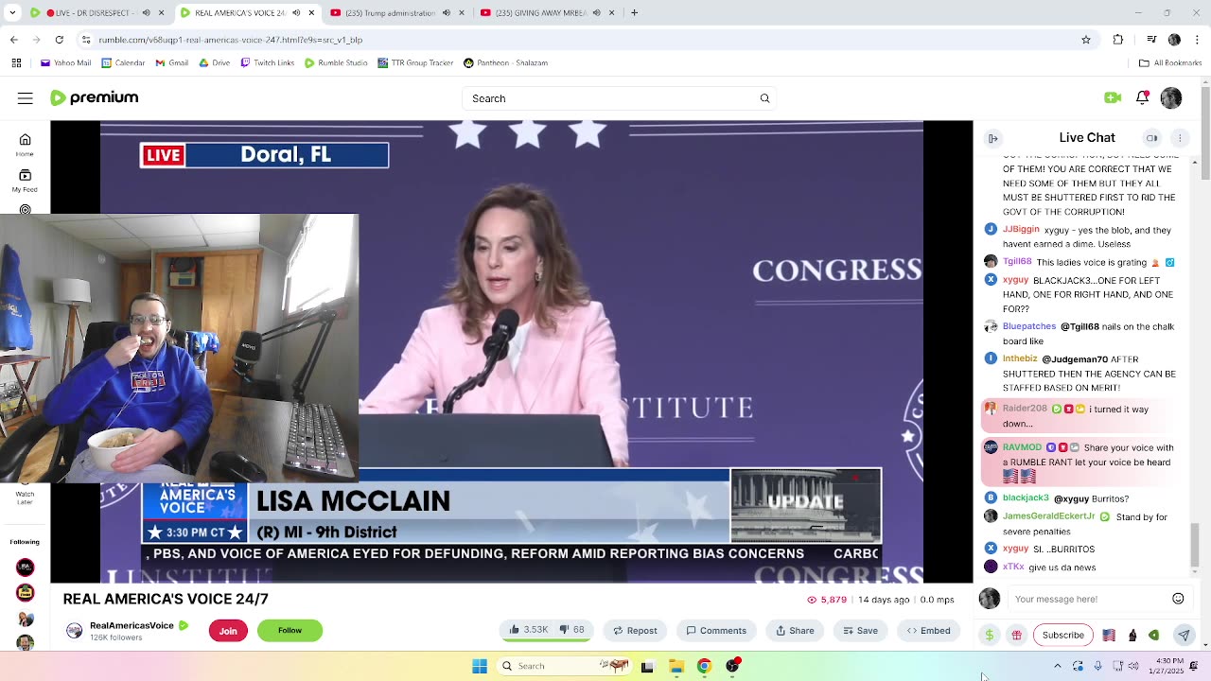Pop out the Live Chat window
This screenshot has height=681, width=1211.
tap(1151, 138)
